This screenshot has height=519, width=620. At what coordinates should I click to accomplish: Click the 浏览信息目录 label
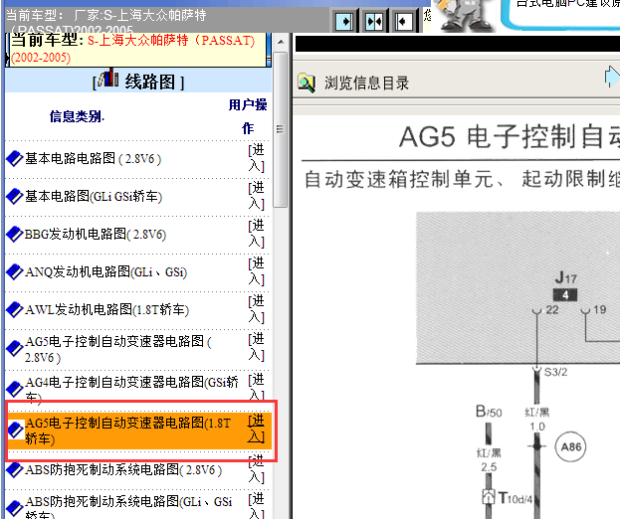[x=366, y=84]
